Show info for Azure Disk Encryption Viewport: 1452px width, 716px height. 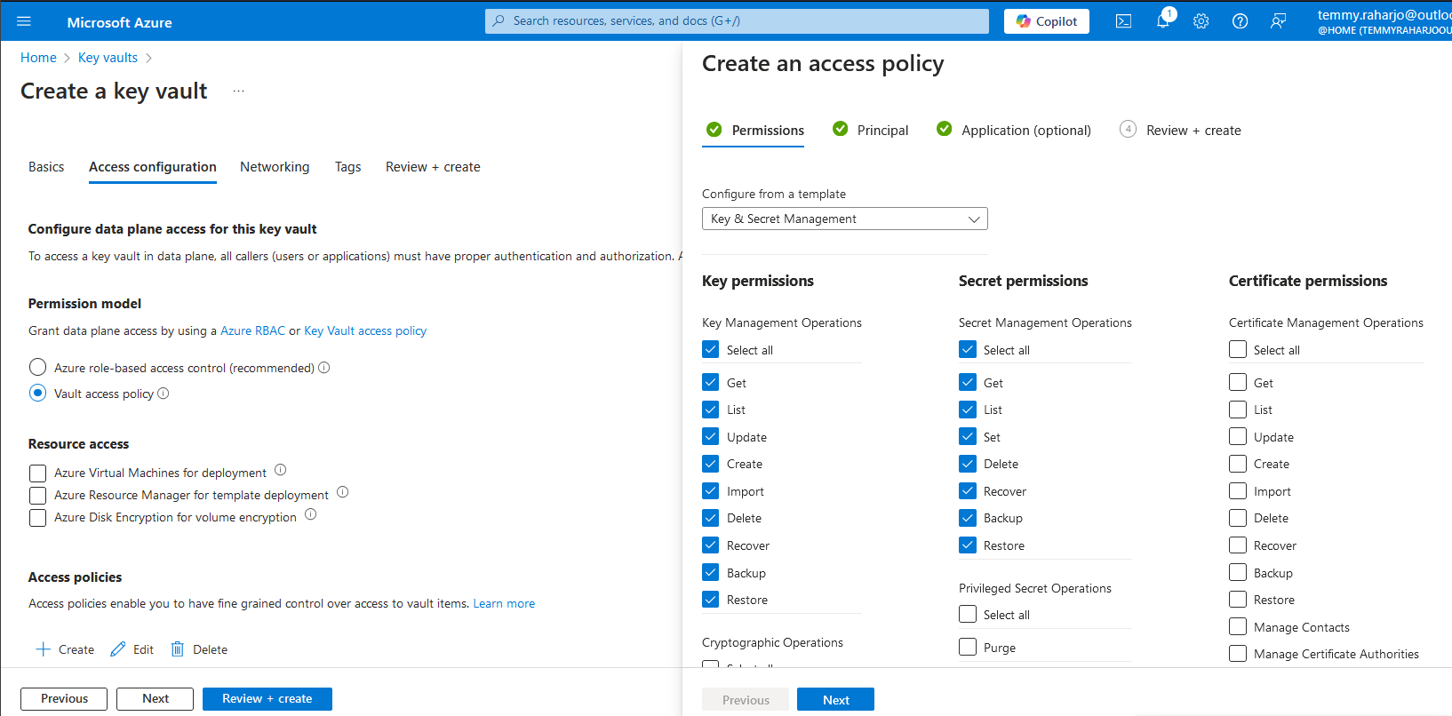310,514
